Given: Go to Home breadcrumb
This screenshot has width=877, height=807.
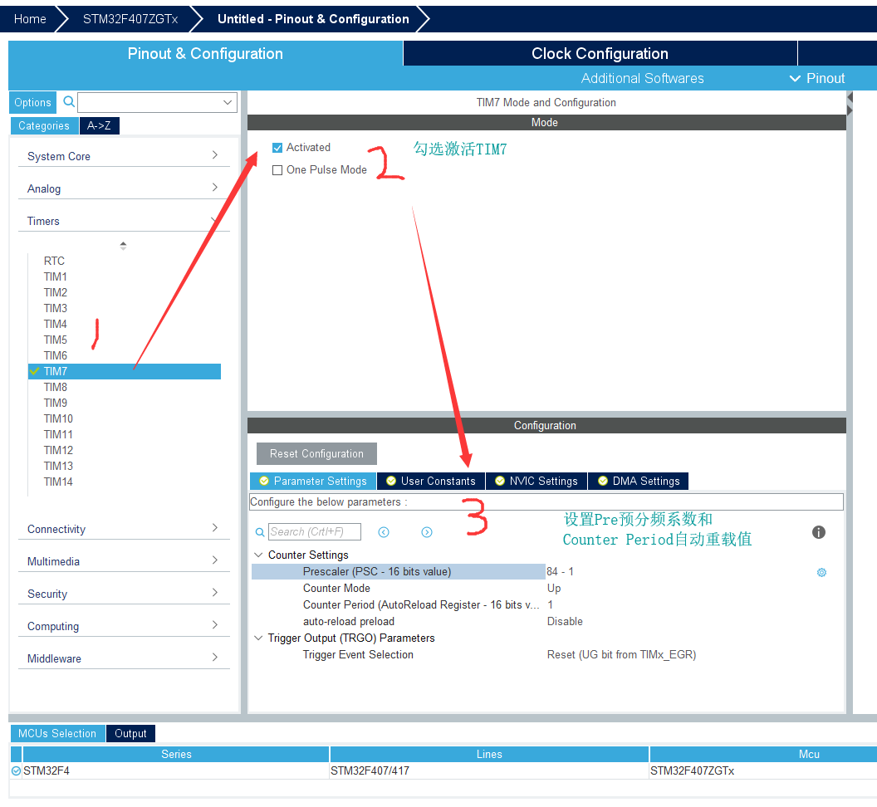Looking at the screenshot, I should coord(30,19).
